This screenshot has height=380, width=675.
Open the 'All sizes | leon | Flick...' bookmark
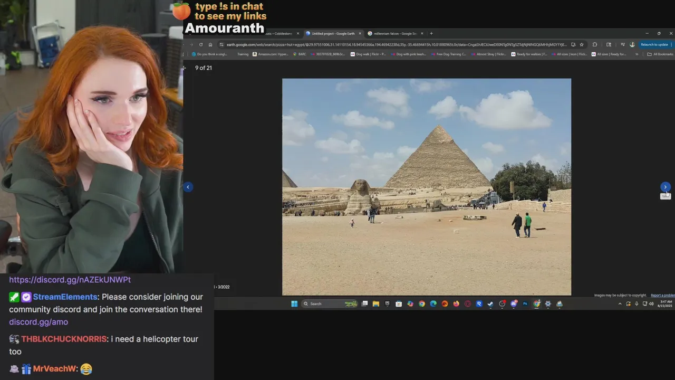568,54
